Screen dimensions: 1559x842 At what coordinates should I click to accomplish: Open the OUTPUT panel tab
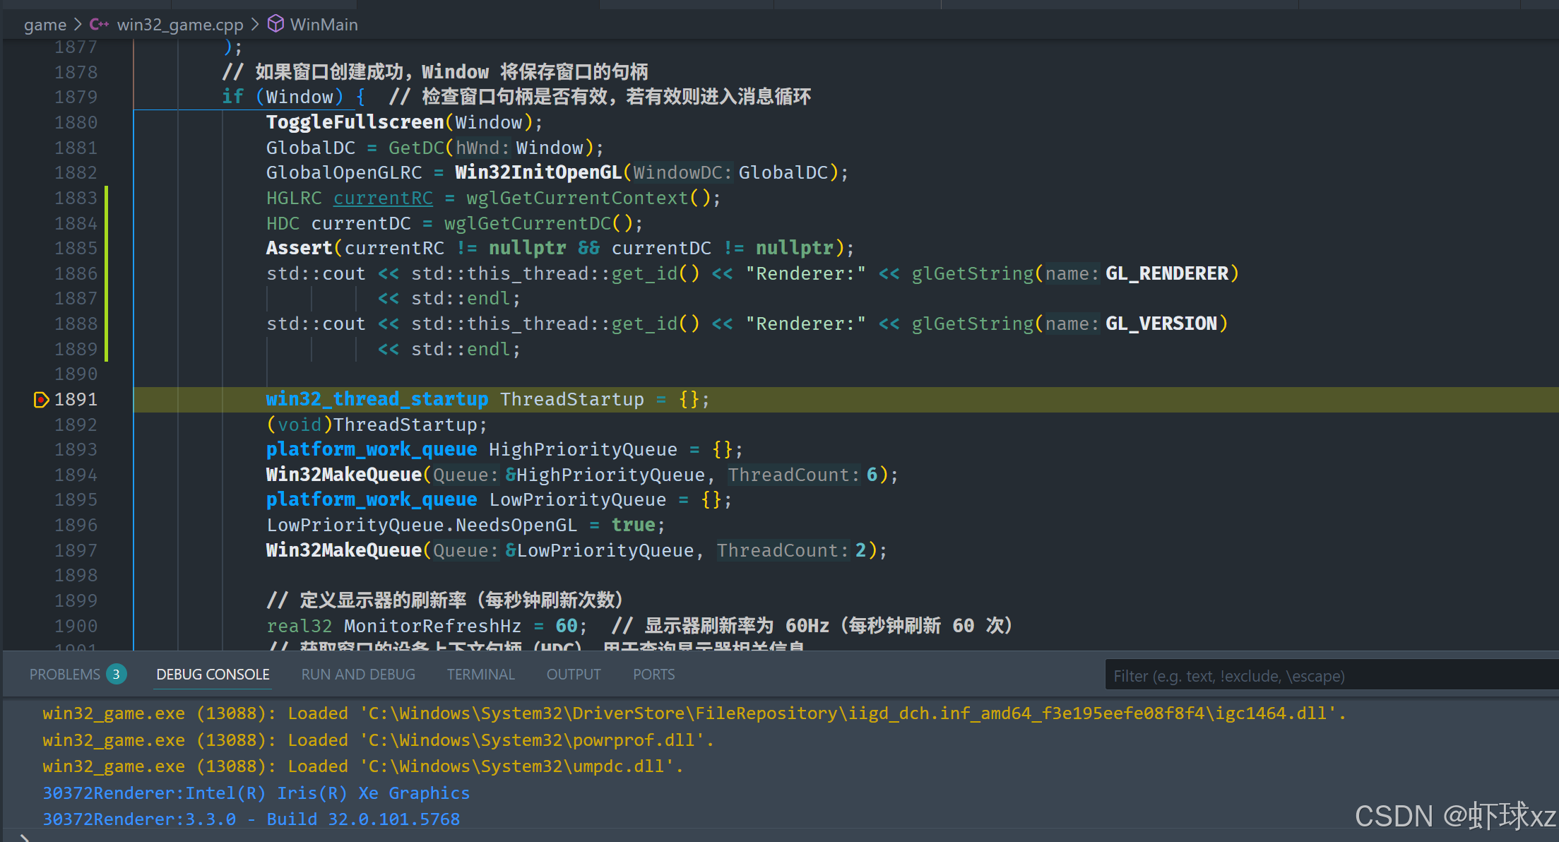[x=573, y=675]
